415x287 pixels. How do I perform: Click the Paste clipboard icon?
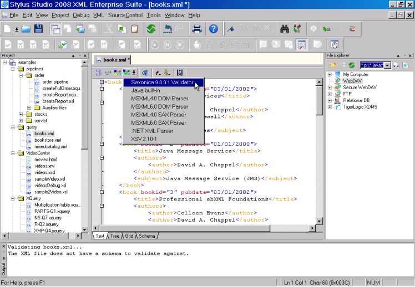[134, 29]
